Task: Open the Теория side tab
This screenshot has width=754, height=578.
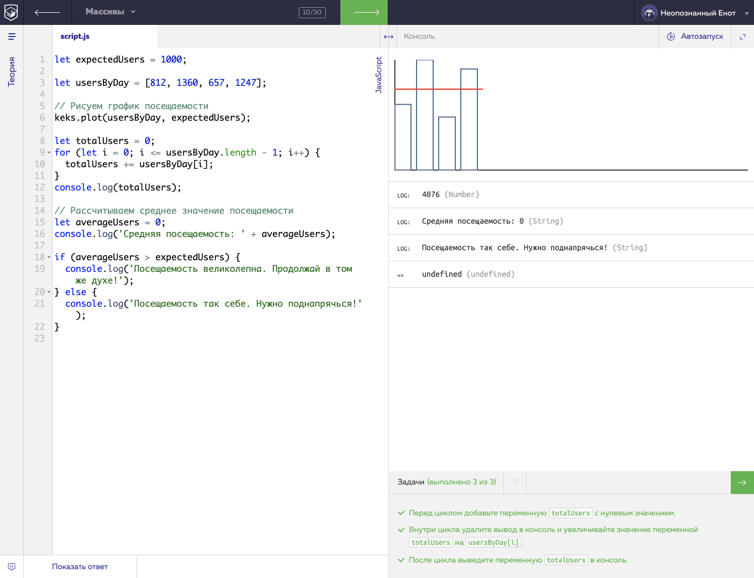Action: 12,71
